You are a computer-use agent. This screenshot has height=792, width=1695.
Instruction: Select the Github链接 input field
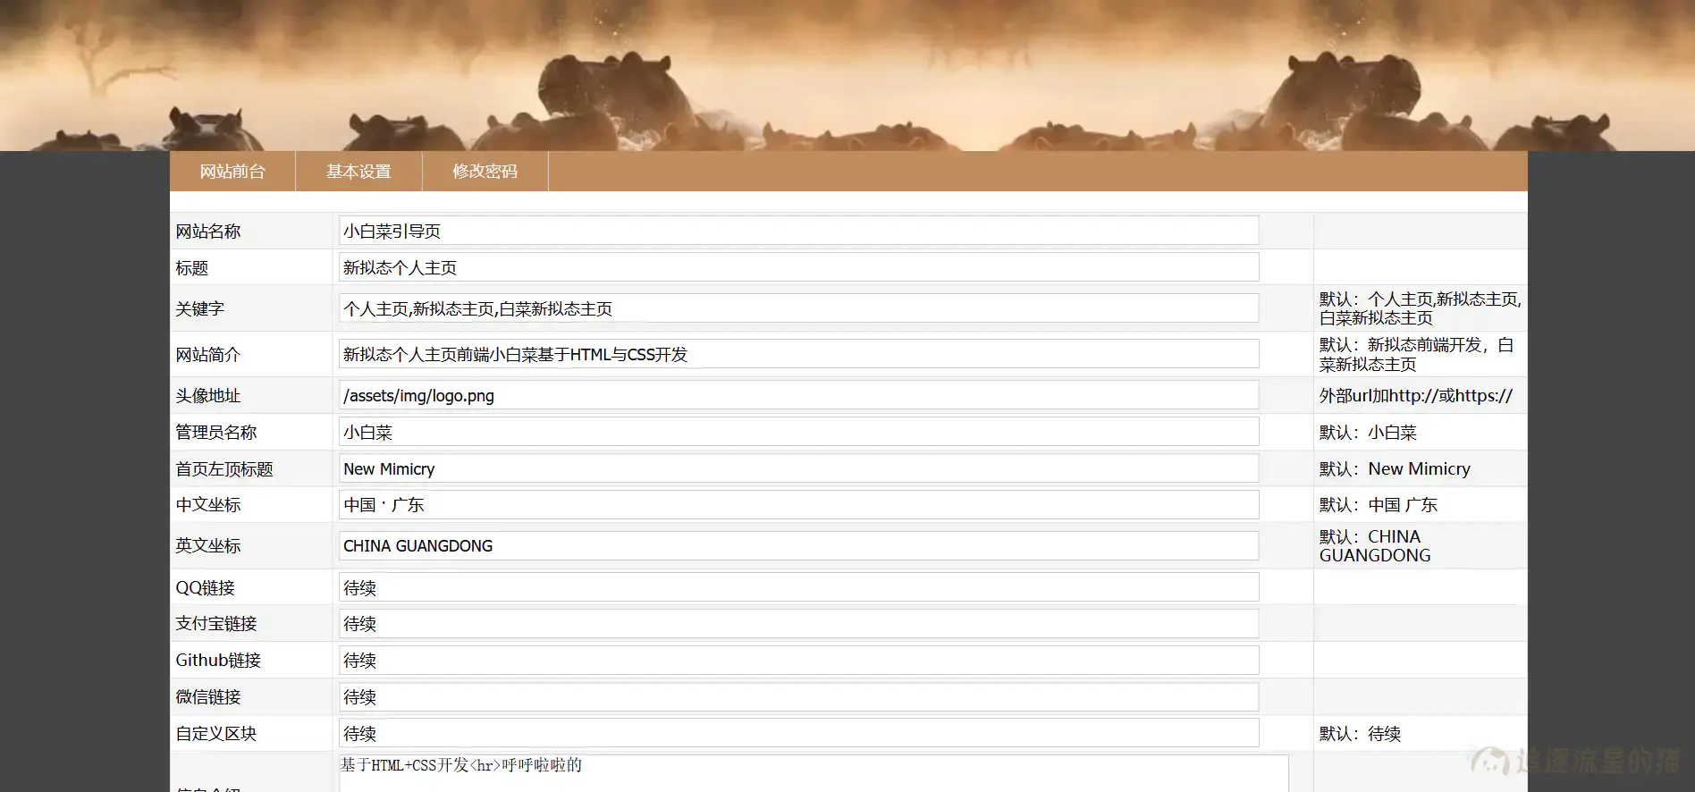pos(798,660)
